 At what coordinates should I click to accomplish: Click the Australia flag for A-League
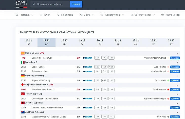coord(22,112)
